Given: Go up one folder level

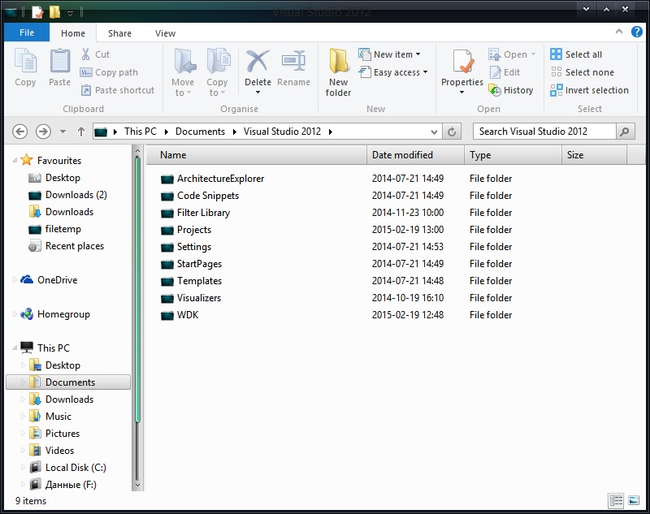Looking at the screenshot, I should 81,132.
